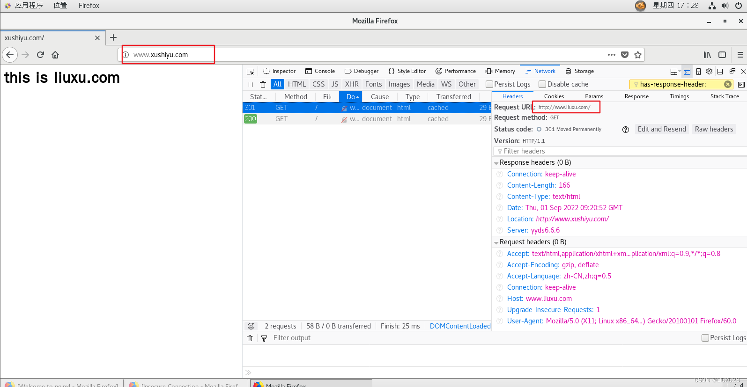Open devtools in a separate window
Image resolution: width=747 pixels, height=387 pixels.
click(x=732, y=71)
